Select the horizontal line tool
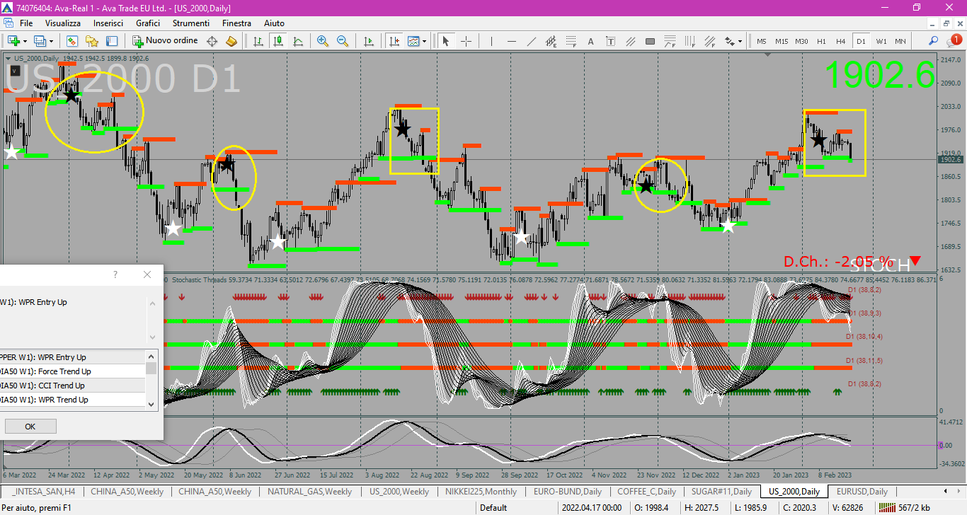This screenshot has height=515, width=967. click(x=511, y=41)
